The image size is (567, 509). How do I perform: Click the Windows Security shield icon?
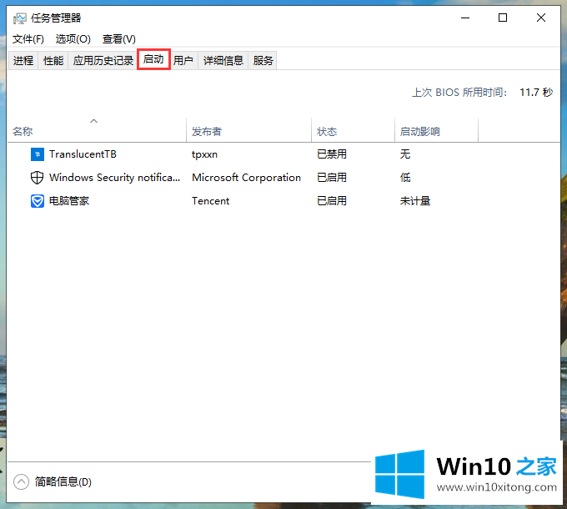coord(37,178)
